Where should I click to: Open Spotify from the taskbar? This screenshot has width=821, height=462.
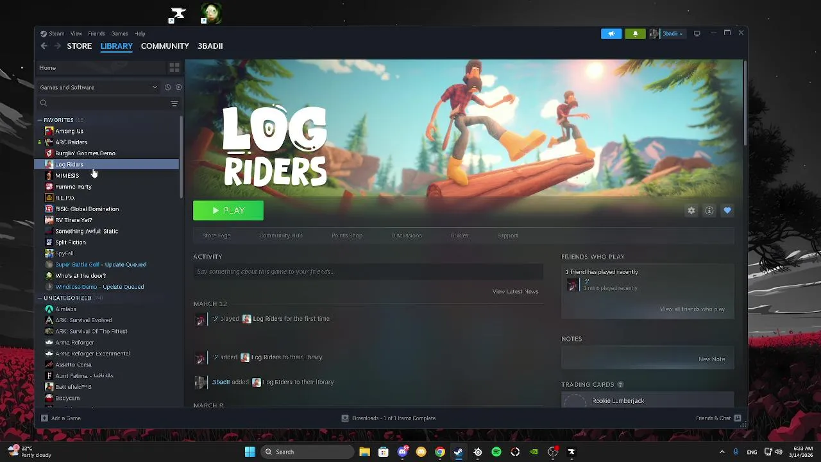coord(496,452)
